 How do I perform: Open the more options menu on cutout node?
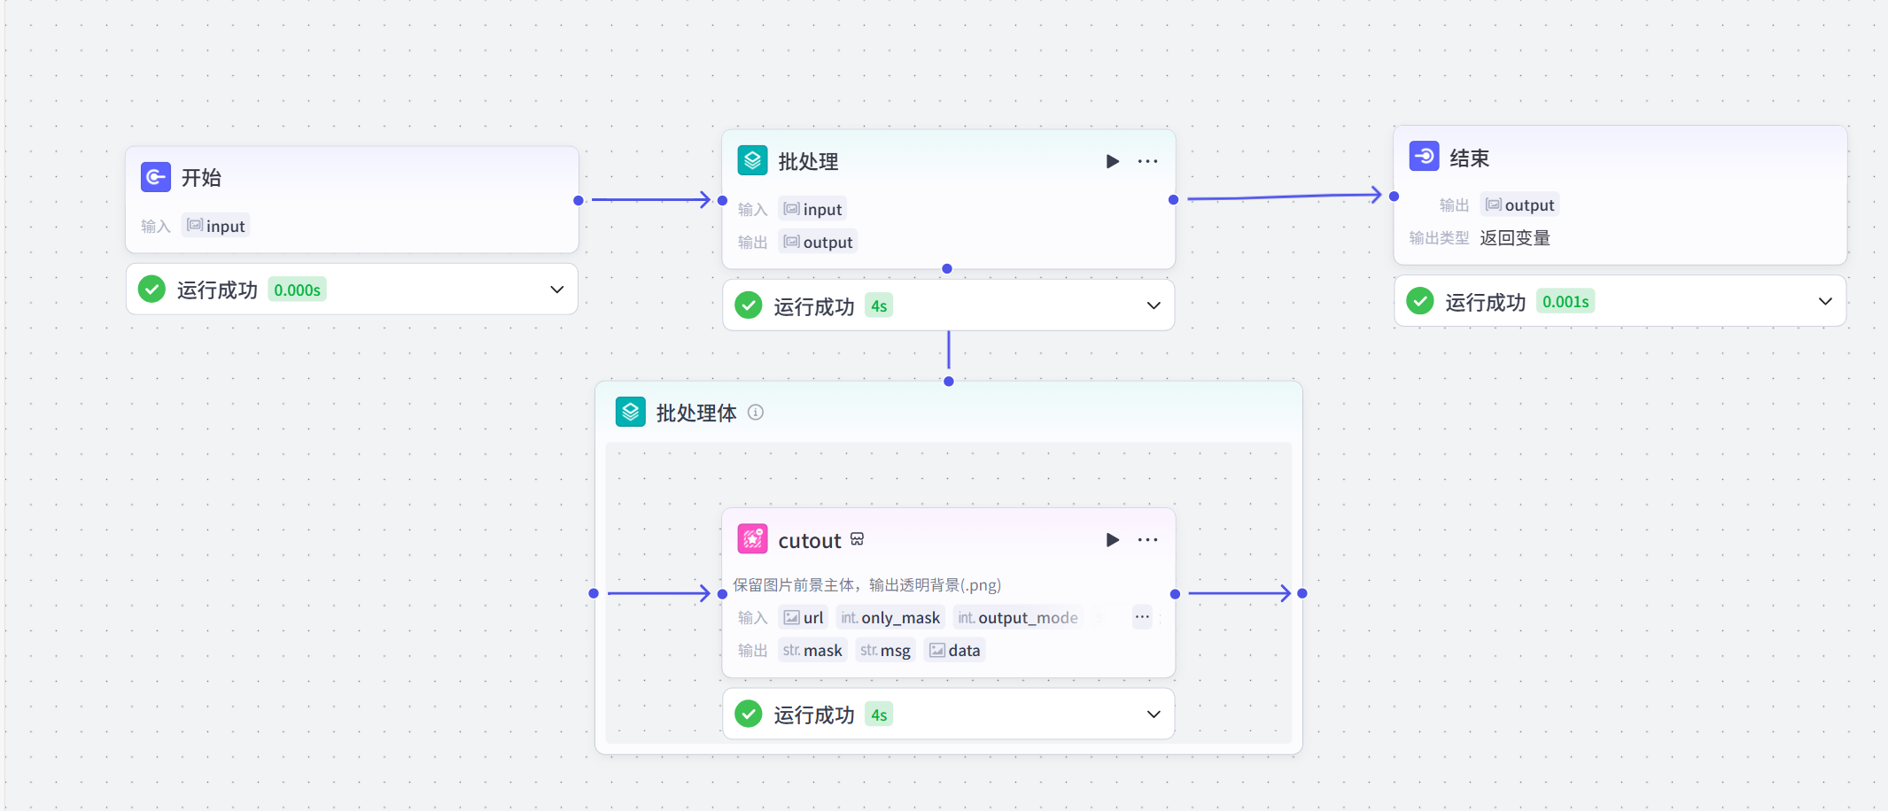pos(1147,539)
